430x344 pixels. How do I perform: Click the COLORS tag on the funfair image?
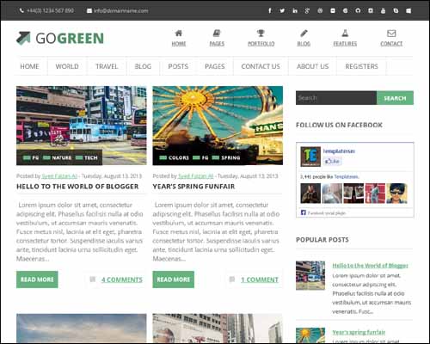pyautogui.click(x=179, y=157)
